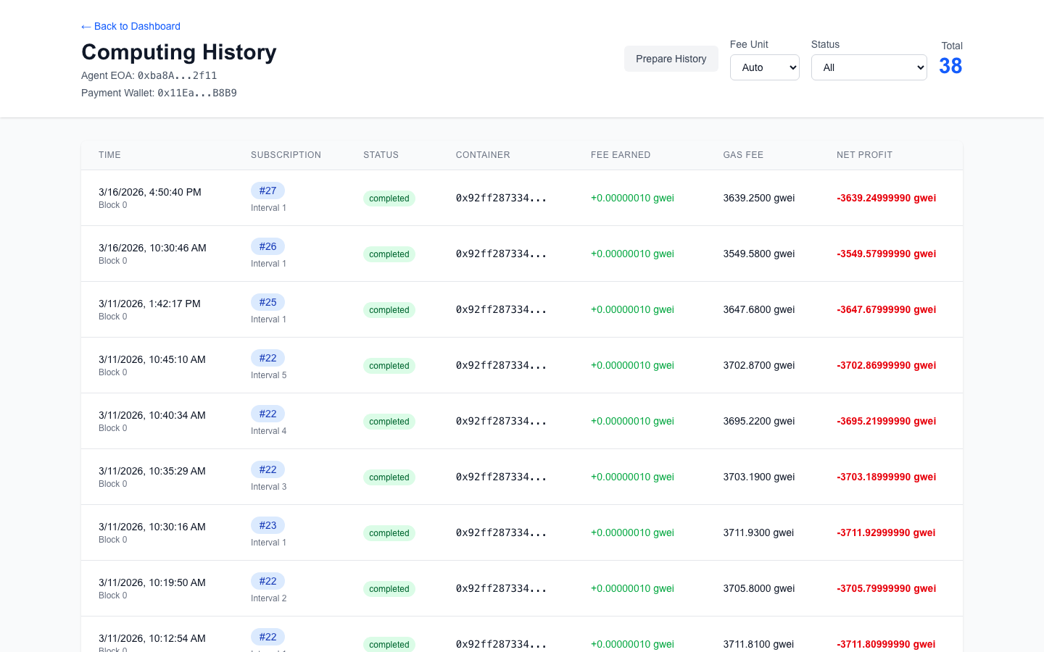This screenshot has width=1044, height=652.
Task: Click gas fee 3639.2500 gwei
Action: 759,198
